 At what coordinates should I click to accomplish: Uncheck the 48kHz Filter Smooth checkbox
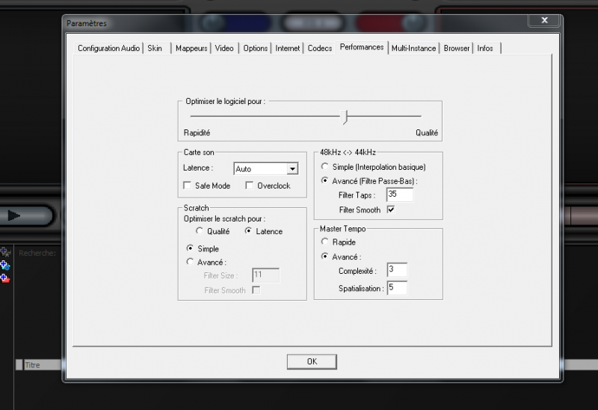pyautogui.click(x=390, y=210)
